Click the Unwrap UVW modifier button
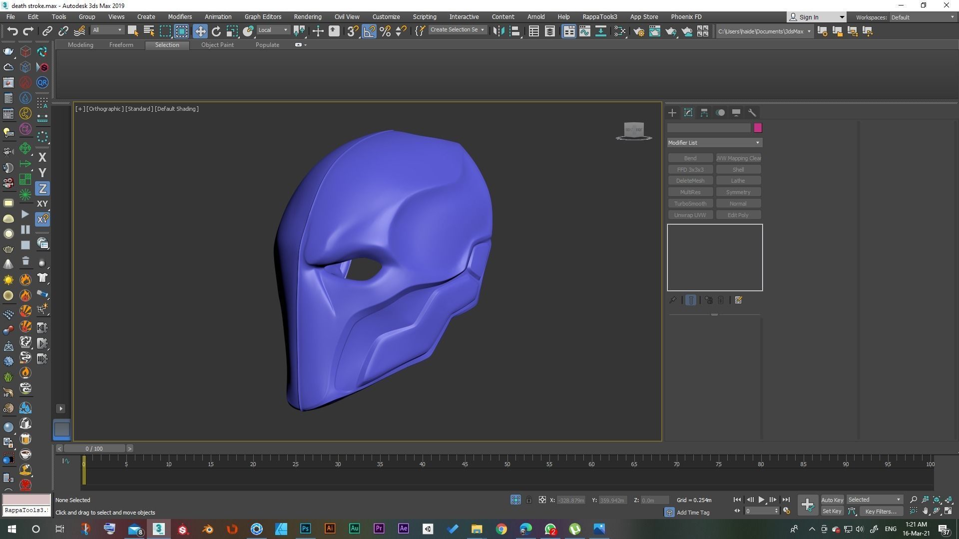The image size is (959, 539). [x=690, y=215]
